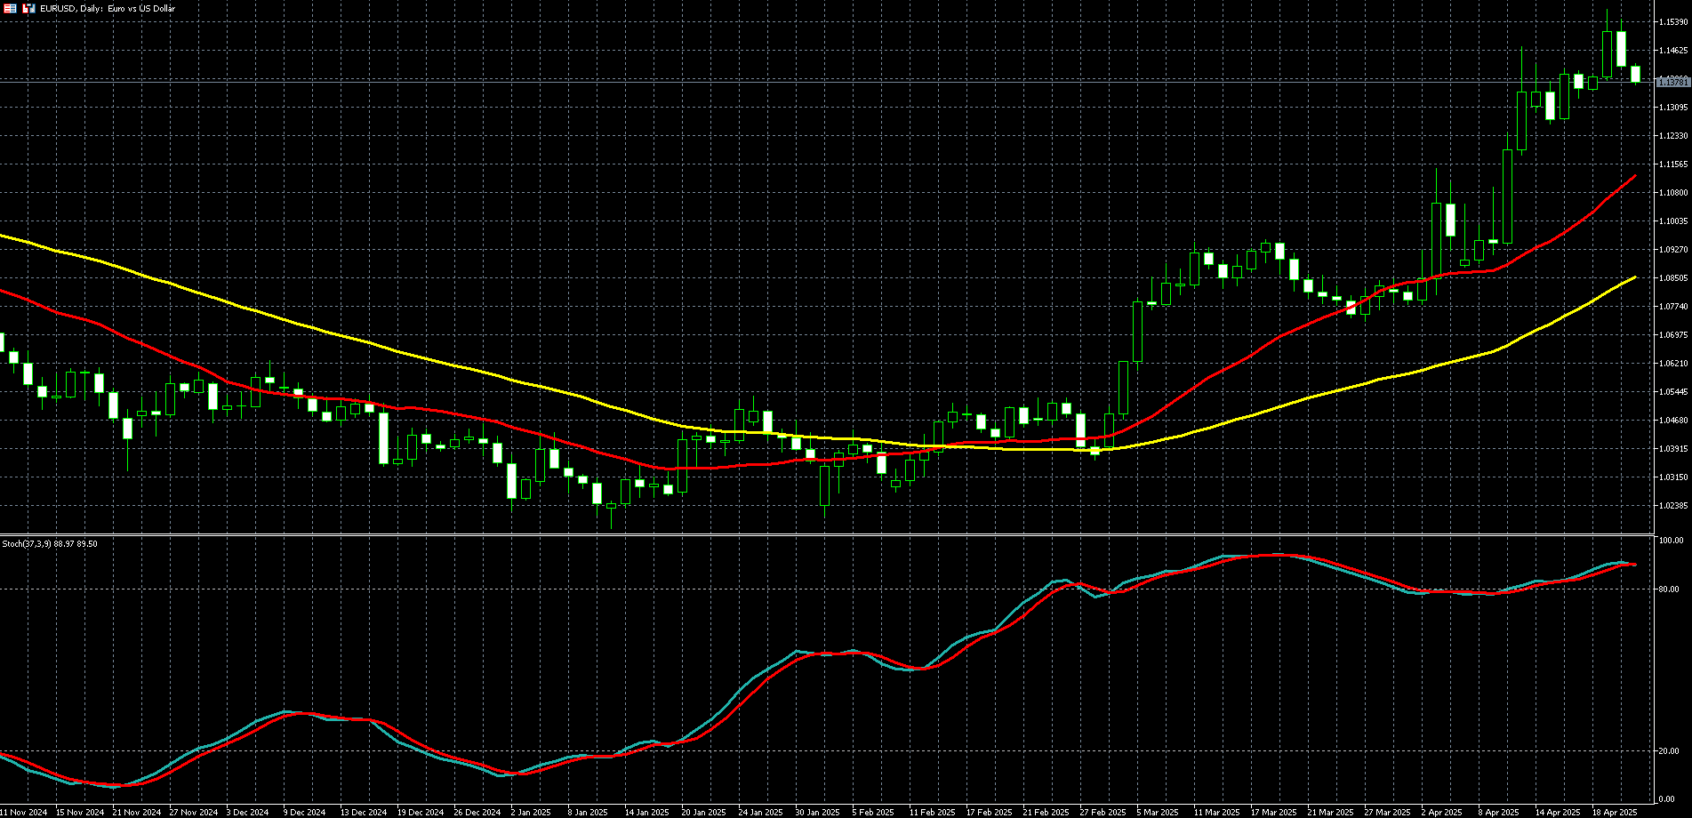Select the right end of the yellow moving average

tap(1633, 278)
